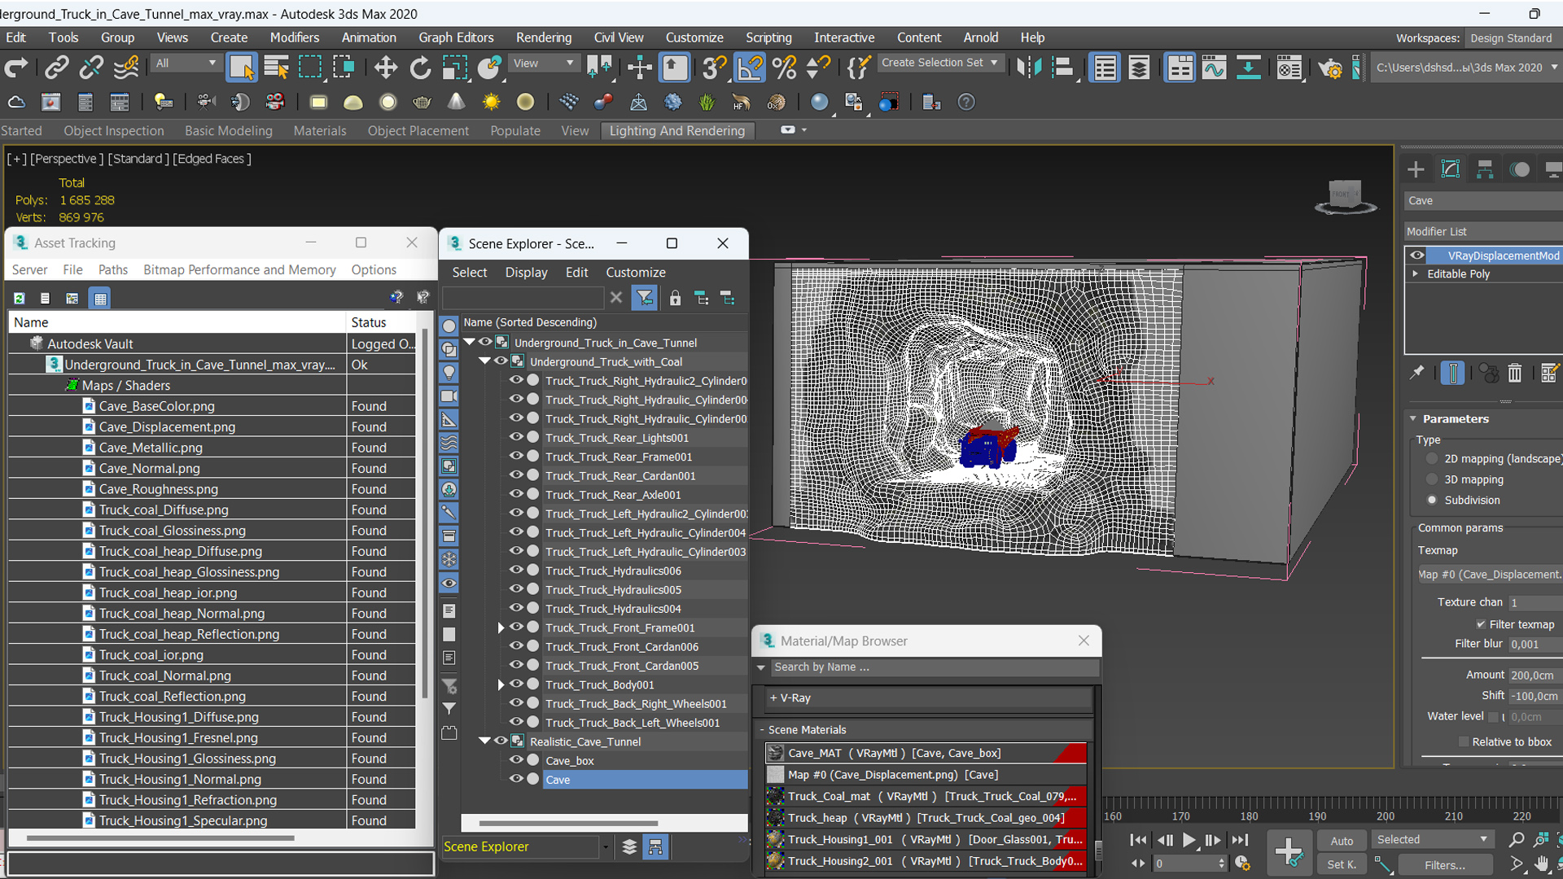
Task: Switch to Object Inspection ribbon tab
Action: tap(114, 130)
